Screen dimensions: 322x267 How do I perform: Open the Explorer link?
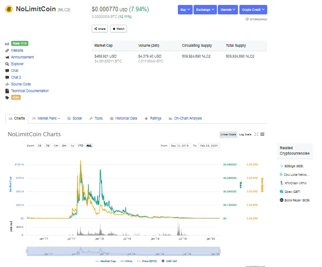[x=17, y=64]
